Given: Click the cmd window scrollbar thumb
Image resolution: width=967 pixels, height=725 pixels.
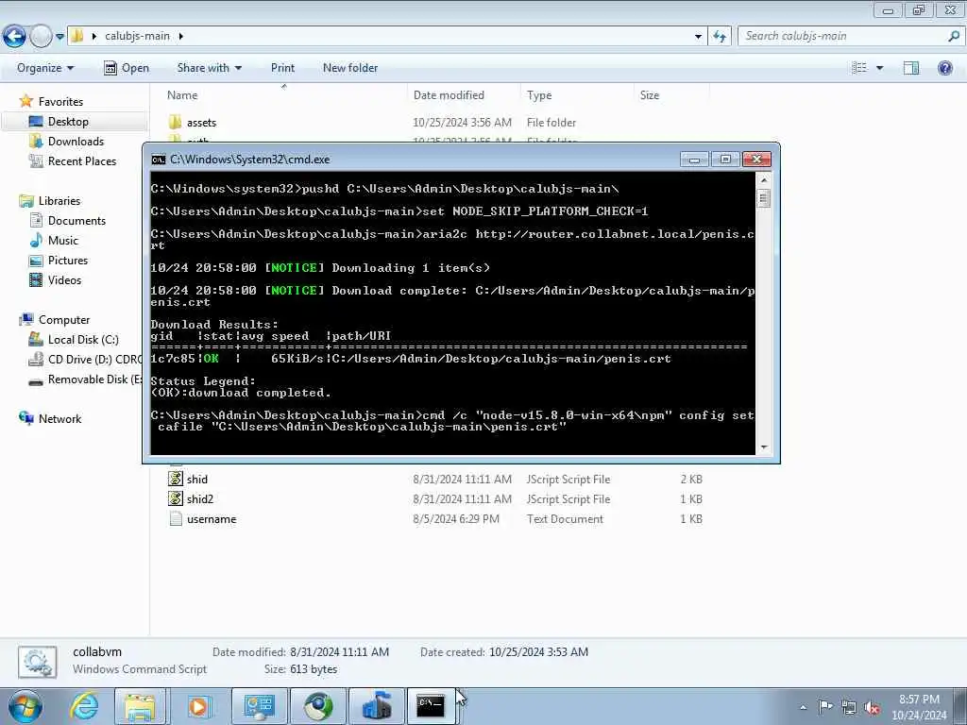Looking at the screenshot, I should point(763,198).
